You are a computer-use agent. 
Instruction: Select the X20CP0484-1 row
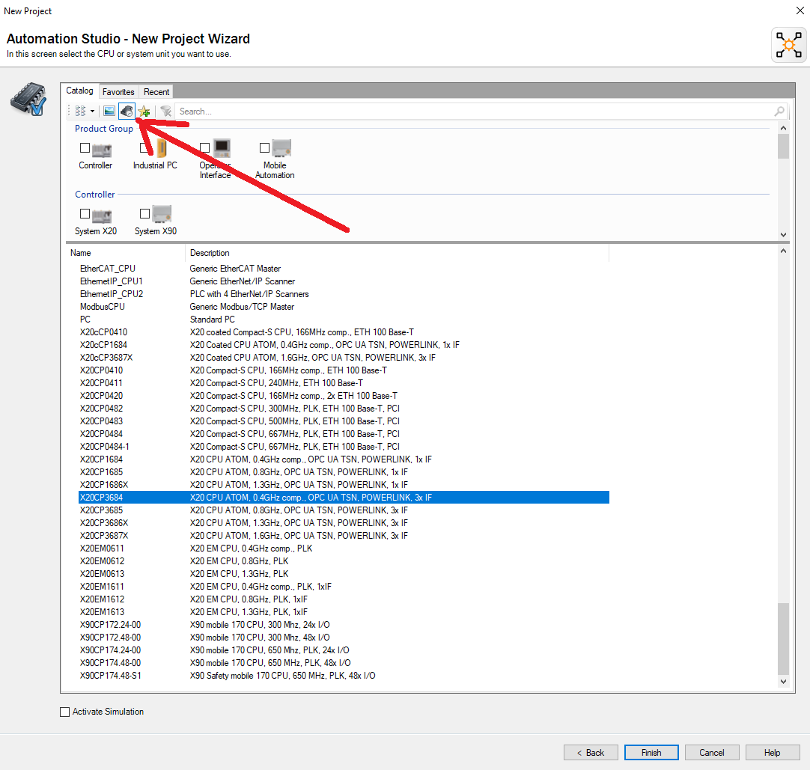pos(344,446)
